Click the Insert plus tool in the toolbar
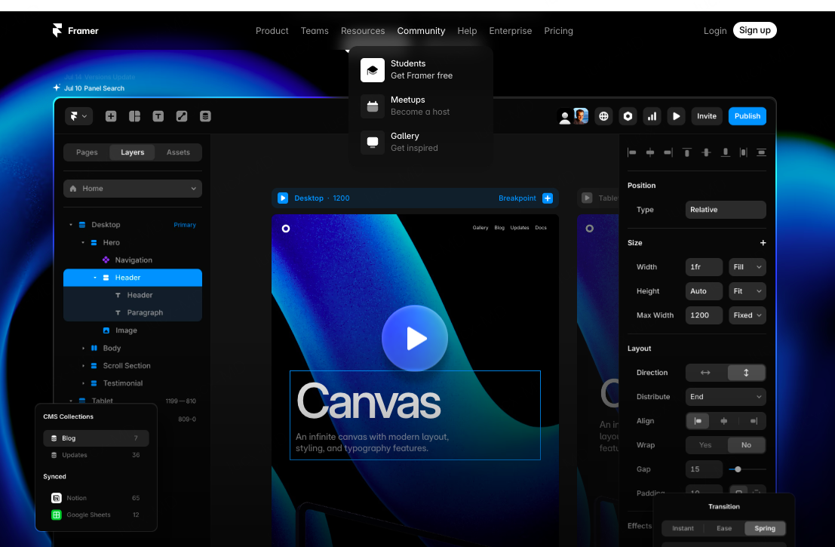The width and height of the screenshot is (835, 547). (111, 116)
